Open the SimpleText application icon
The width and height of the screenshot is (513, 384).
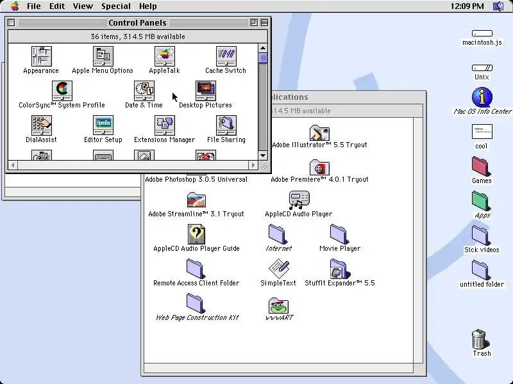pyautogui.click(x=278, y=269)
